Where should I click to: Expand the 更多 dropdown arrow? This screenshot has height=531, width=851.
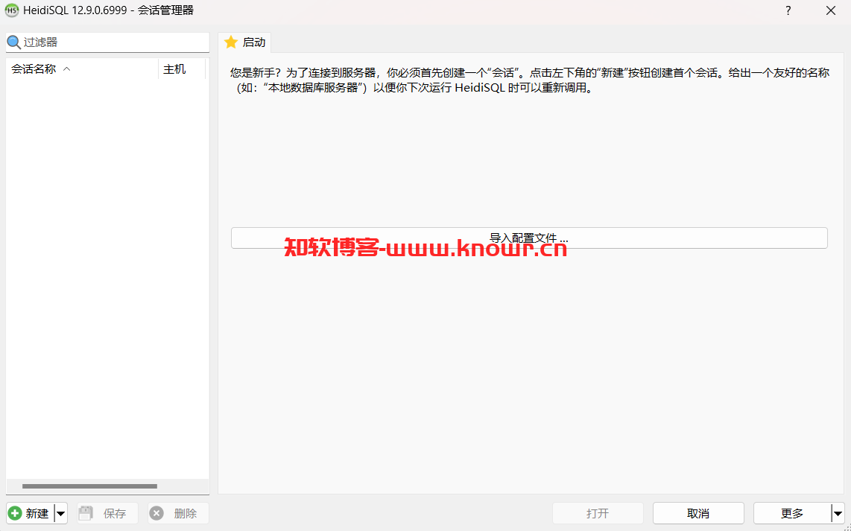(x=838, y=513)
